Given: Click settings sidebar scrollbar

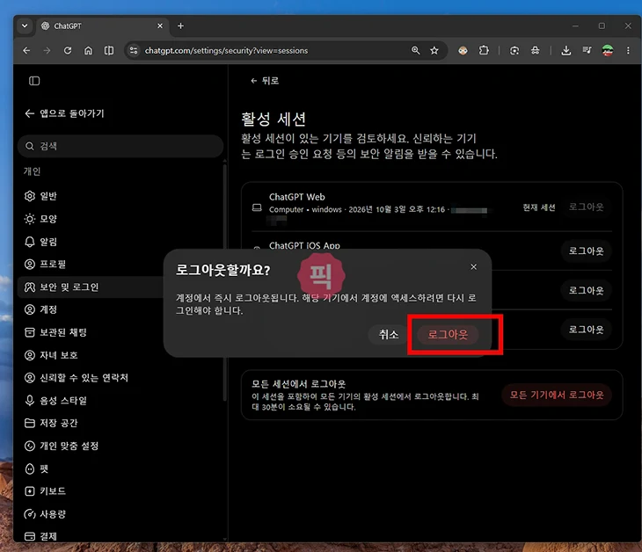Looking at the screenshot, I should click(x=225, y=282).
